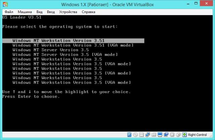215x140 pixels.
Task: Open the Вид menu
Action: [x=39, y=12]
